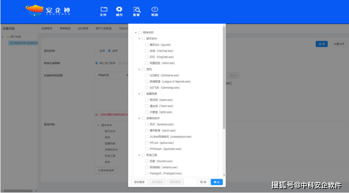This screenshot has width=349, height=193.
Task: Check 微信 (WeChat.exe) checkbox
Action: pos(147,51)
